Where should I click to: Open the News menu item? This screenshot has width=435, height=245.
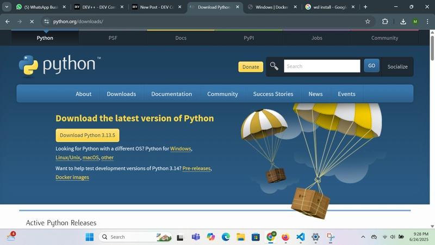point(316,94)
